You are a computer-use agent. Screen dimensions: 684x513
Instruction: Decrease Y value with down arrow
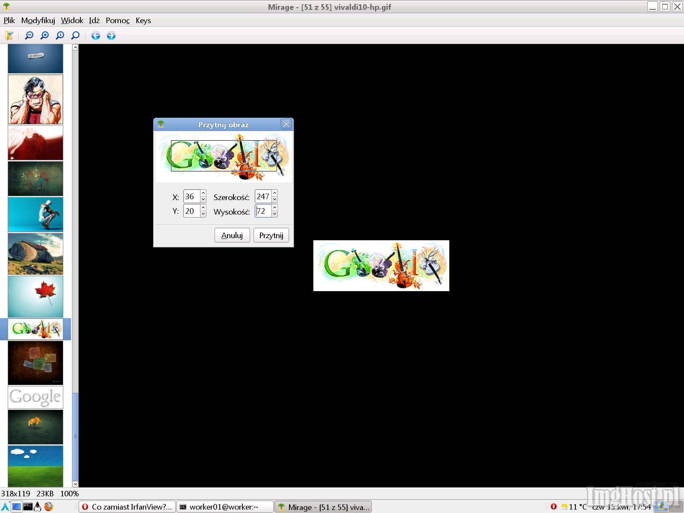point(203,214)
